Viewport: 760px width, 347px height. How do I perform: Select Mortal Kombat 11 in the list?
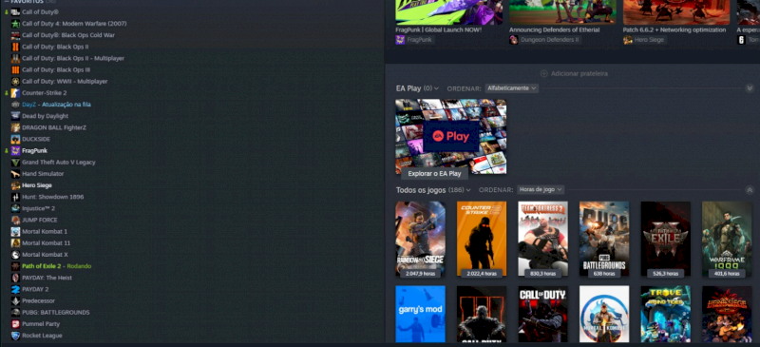pos(46,243)
